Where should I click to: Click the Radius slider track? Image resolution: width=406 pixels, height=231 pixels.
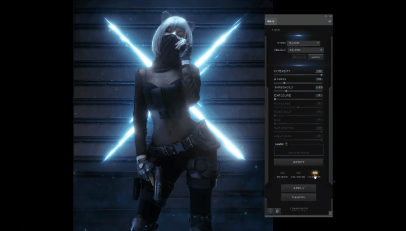click(x=298, y=83)
